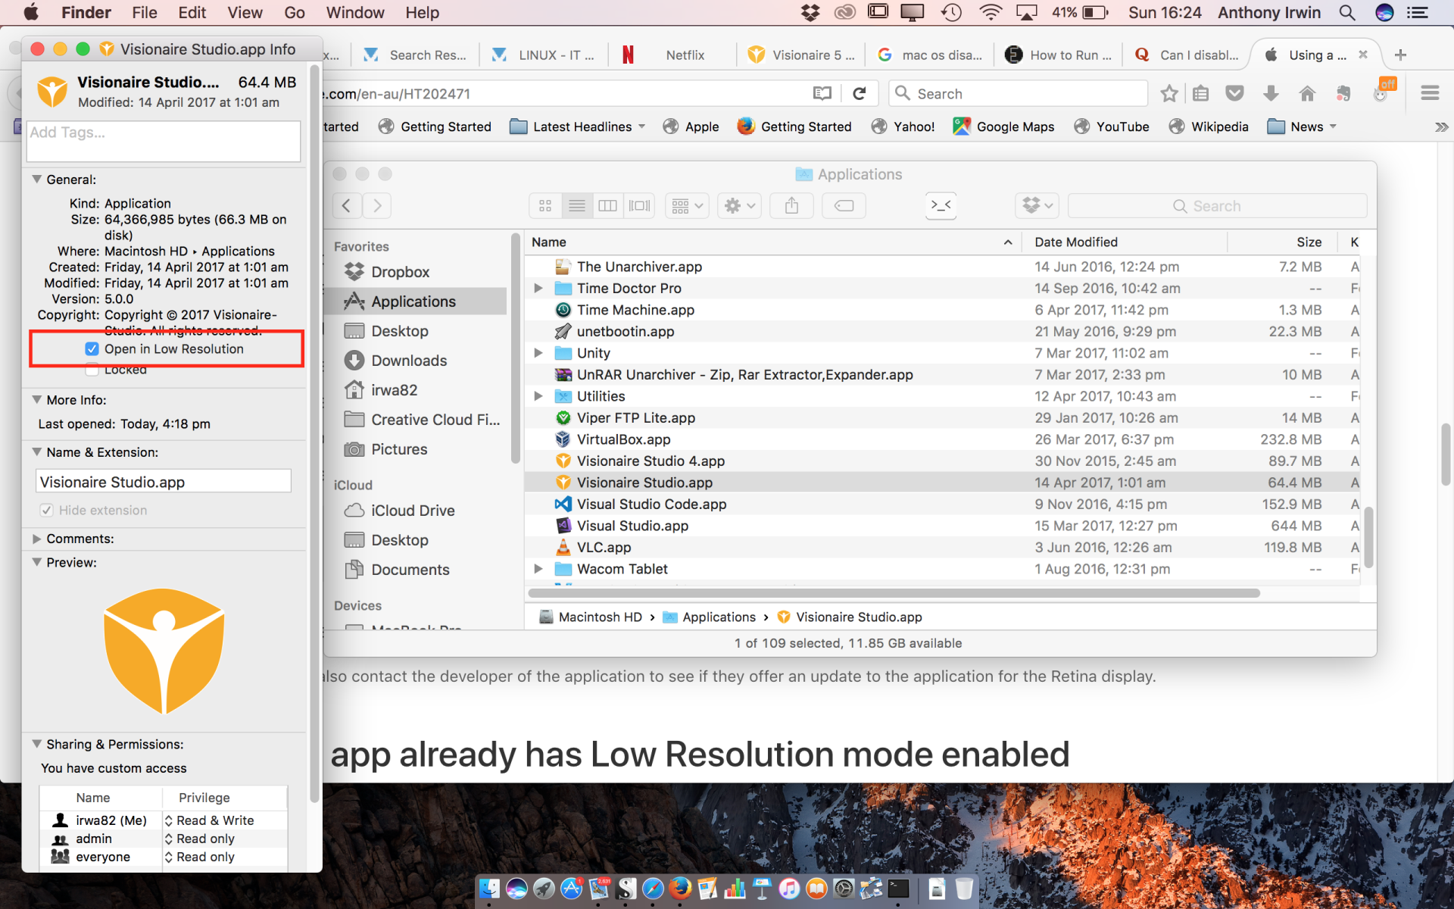Open the YouTube bookmark
Screen dimensions: 1454x909
point(1112,127)
